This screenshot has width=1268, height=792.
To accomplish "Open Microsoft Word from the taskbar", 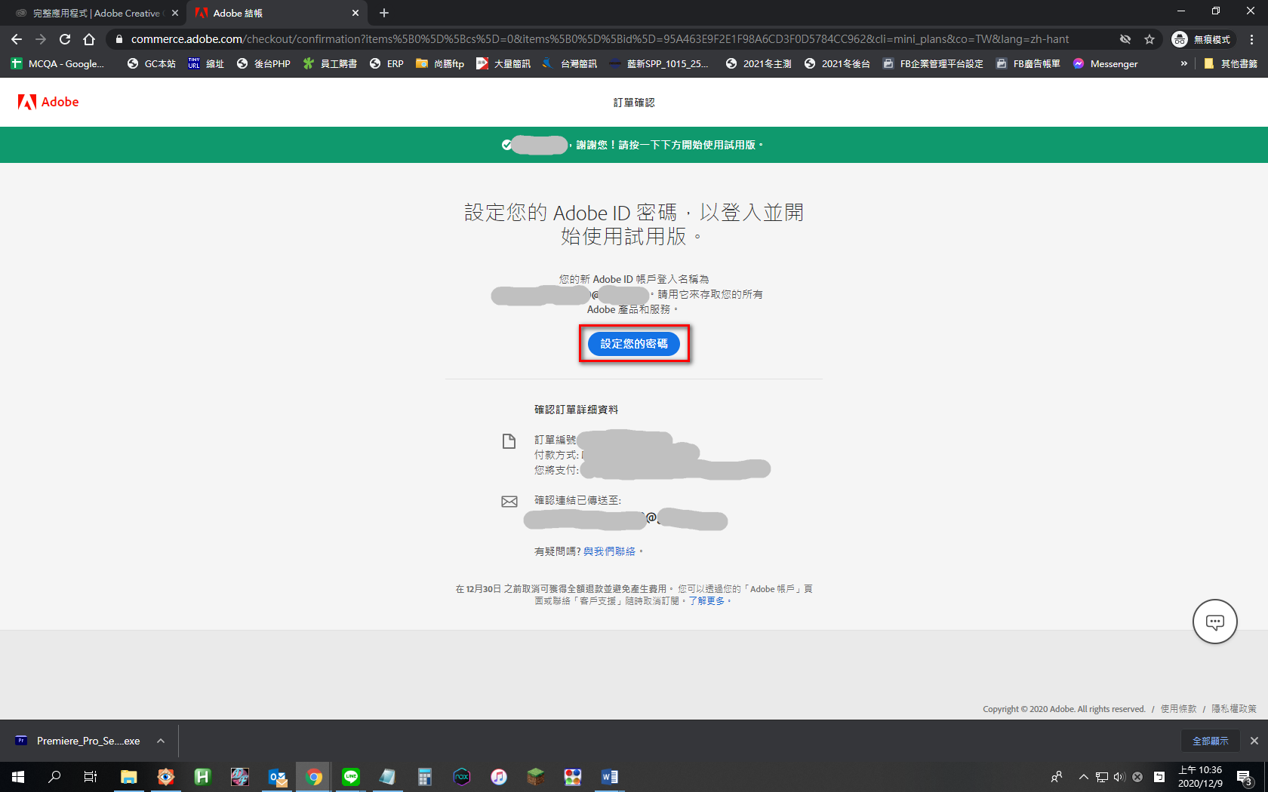I will coord(609,776).
